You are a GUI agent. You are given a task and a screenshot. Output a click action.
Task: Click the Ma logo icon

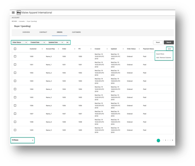click(x=19, y=13)
